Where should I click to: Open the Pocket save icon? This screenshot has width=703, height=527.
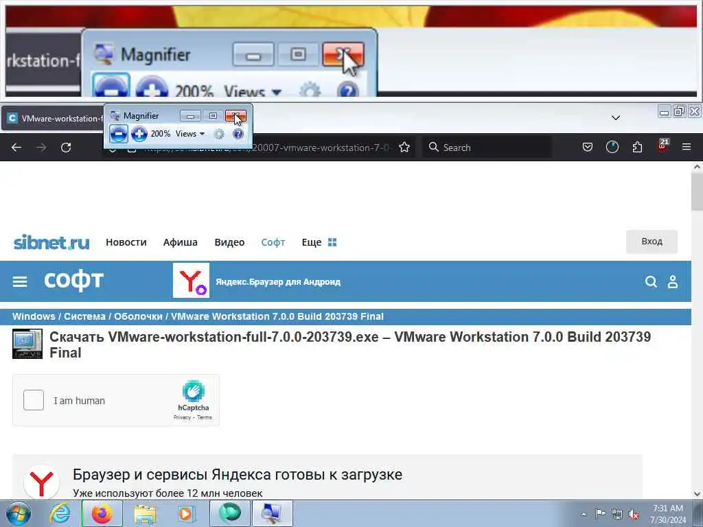588,147
